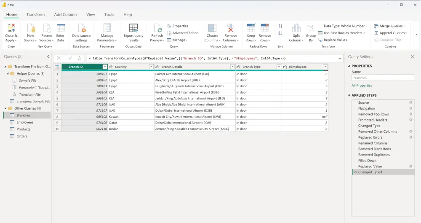Click the Close & Apply icon

click(x=11, y=28)
